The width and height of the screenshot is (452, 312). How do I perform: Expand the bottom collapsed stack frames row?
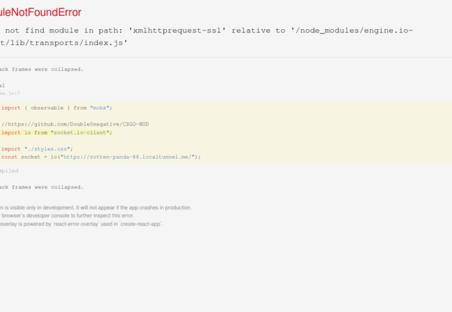coord(42,187)
